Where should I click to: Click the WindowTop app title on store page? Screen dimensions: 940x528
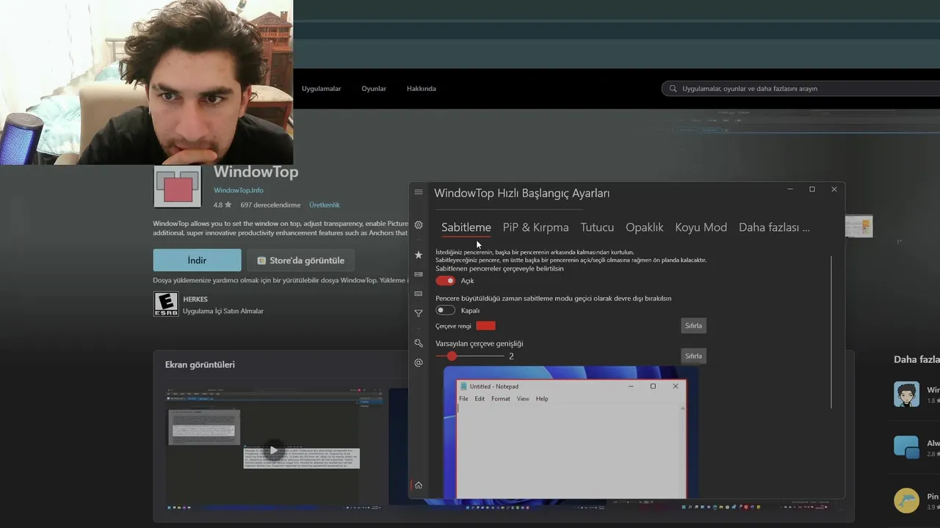click(x=256, y=172)
